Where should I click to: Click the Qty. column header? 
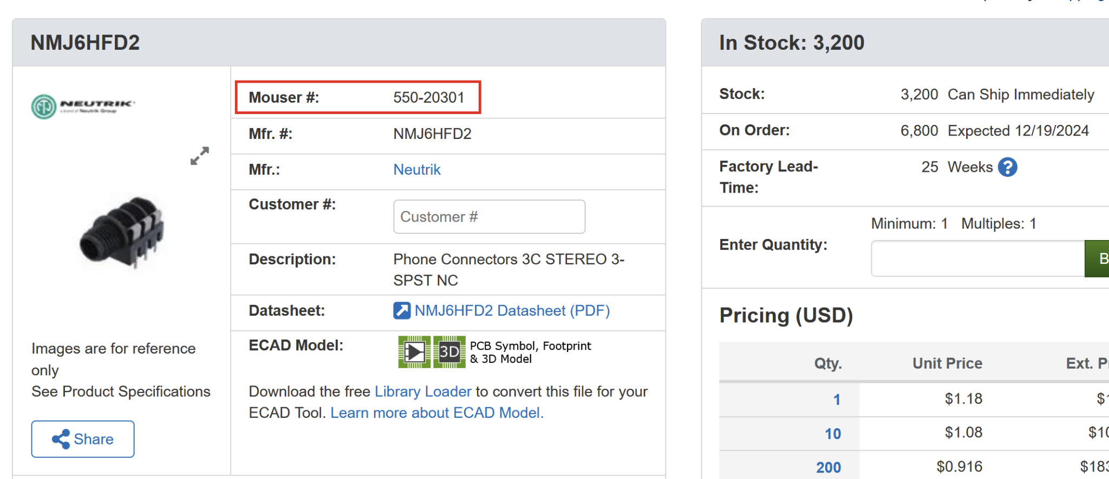pos(828,363)
